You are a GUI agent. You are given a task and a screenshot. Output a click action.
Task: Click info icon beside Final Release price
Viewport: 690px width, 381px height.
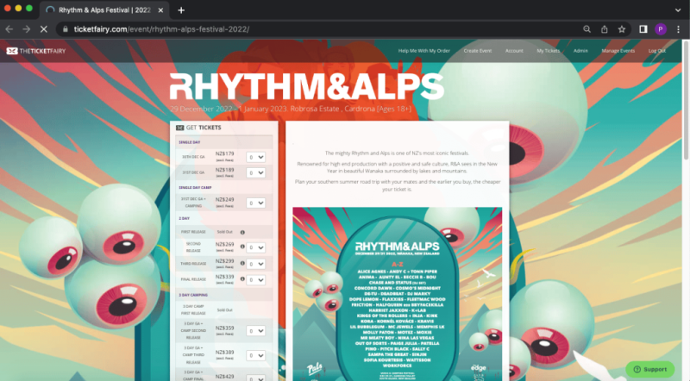pyautogui.click(x=244, y=278)
